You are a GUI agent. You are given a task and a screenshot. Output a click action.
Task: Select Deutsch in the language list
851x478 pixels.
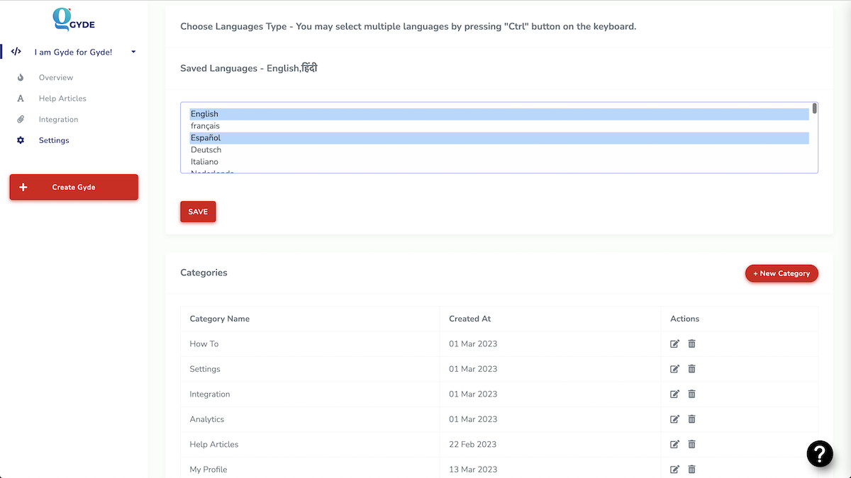click(x=499, y=150)
